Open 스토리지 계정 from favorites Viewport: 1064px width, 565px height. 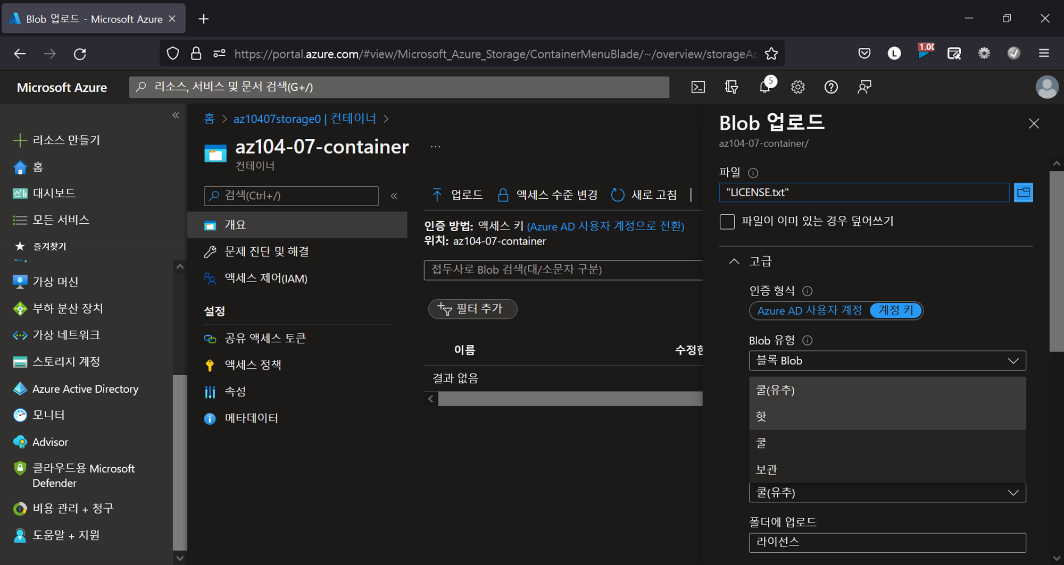click(56, 362)
